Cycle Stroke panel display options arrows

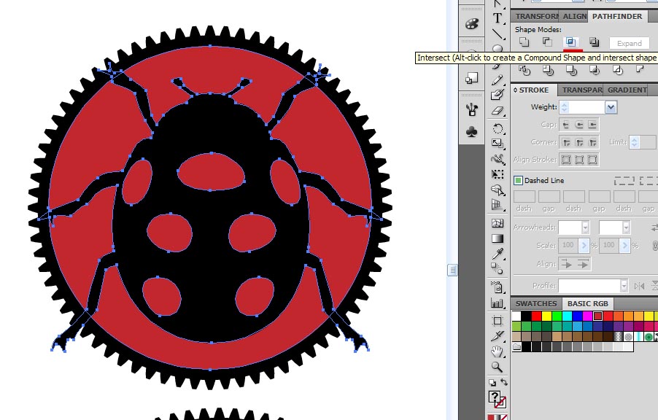point(515,90)
